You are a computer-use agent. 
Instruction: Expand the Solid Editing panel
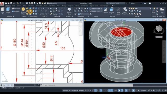(x=34, y=16)
